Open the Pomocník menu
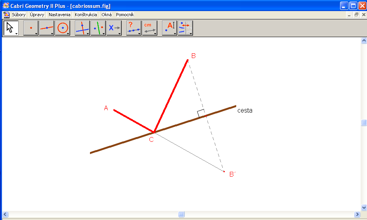Screen dimensions: 367x220 (125, 15)
